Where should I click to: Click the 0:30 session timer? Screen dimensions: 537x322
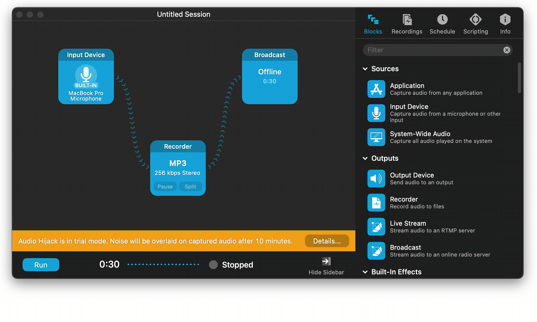coord(109,264)
